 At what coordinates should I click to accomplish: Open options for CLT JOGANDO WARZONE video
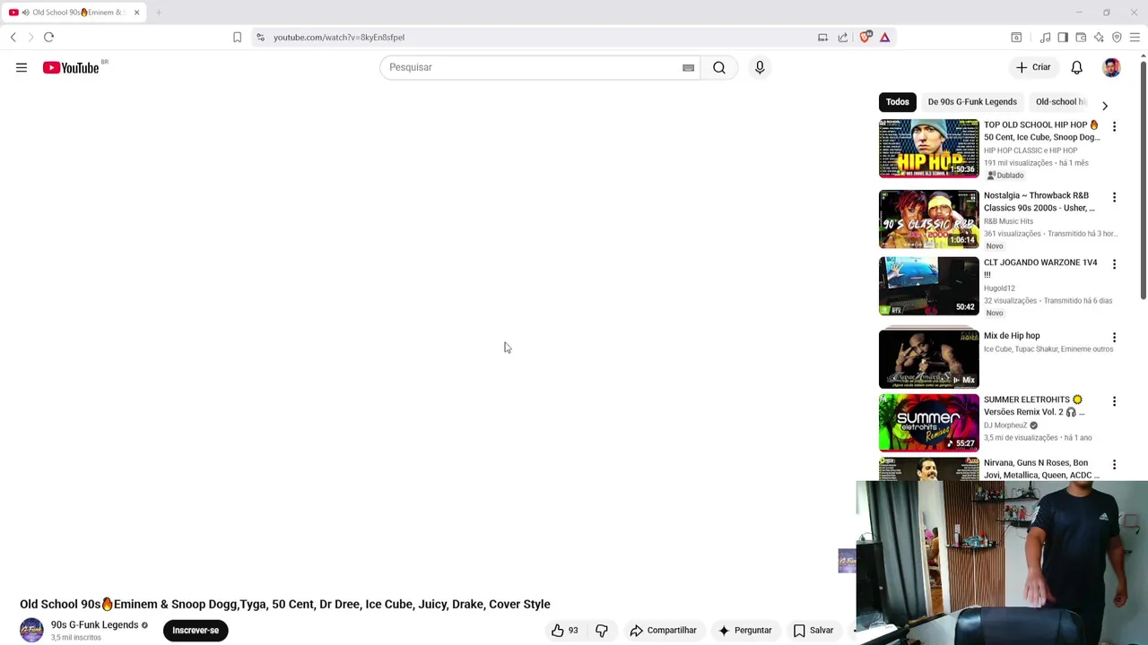[x=1114, y=264]
